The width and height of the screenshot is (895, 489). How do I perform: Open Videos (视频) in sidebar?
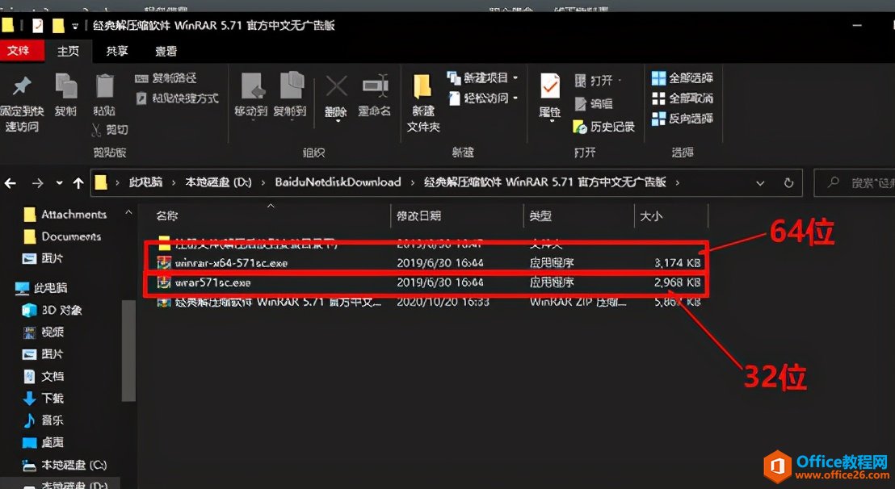point(44,332)
